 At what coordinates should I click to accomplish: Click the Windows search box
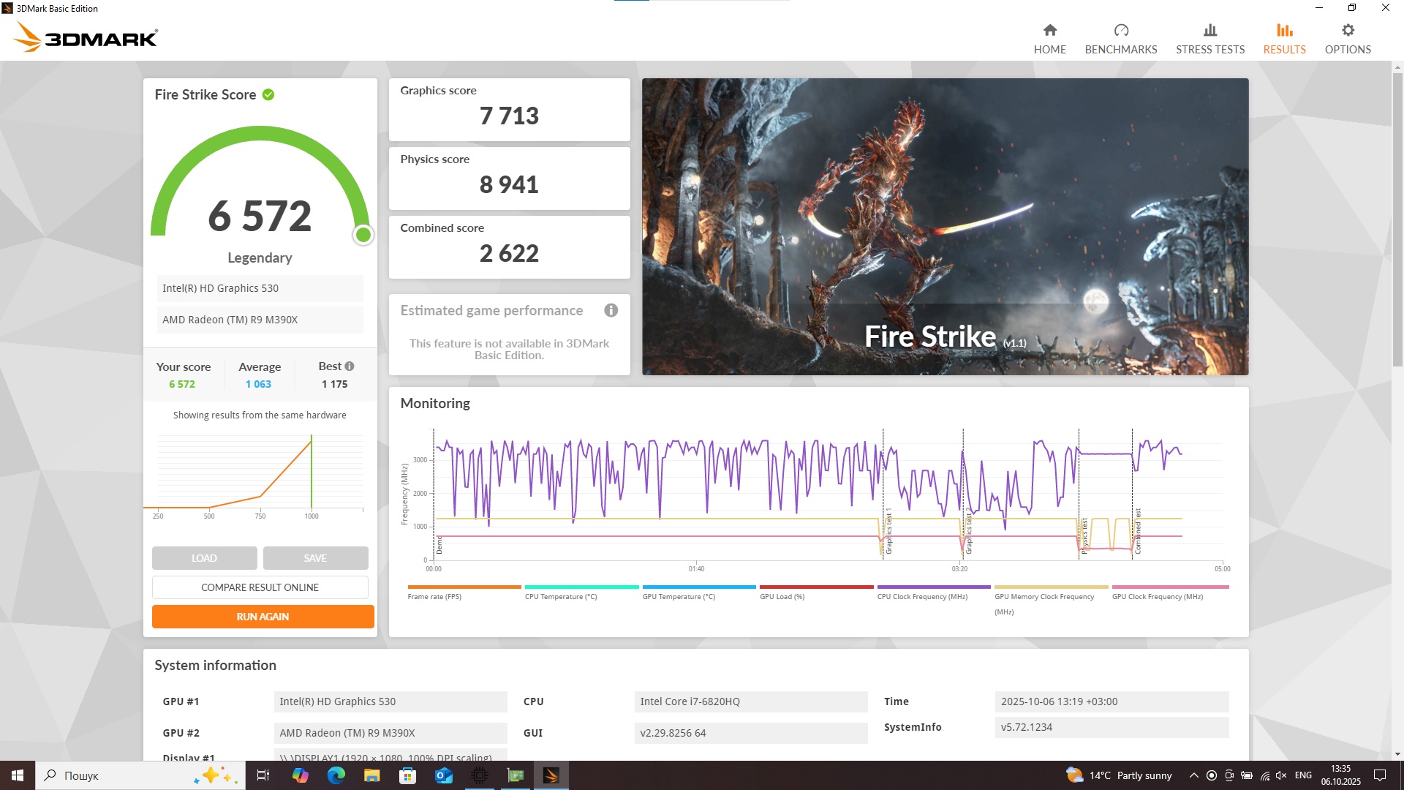[117, 775]
